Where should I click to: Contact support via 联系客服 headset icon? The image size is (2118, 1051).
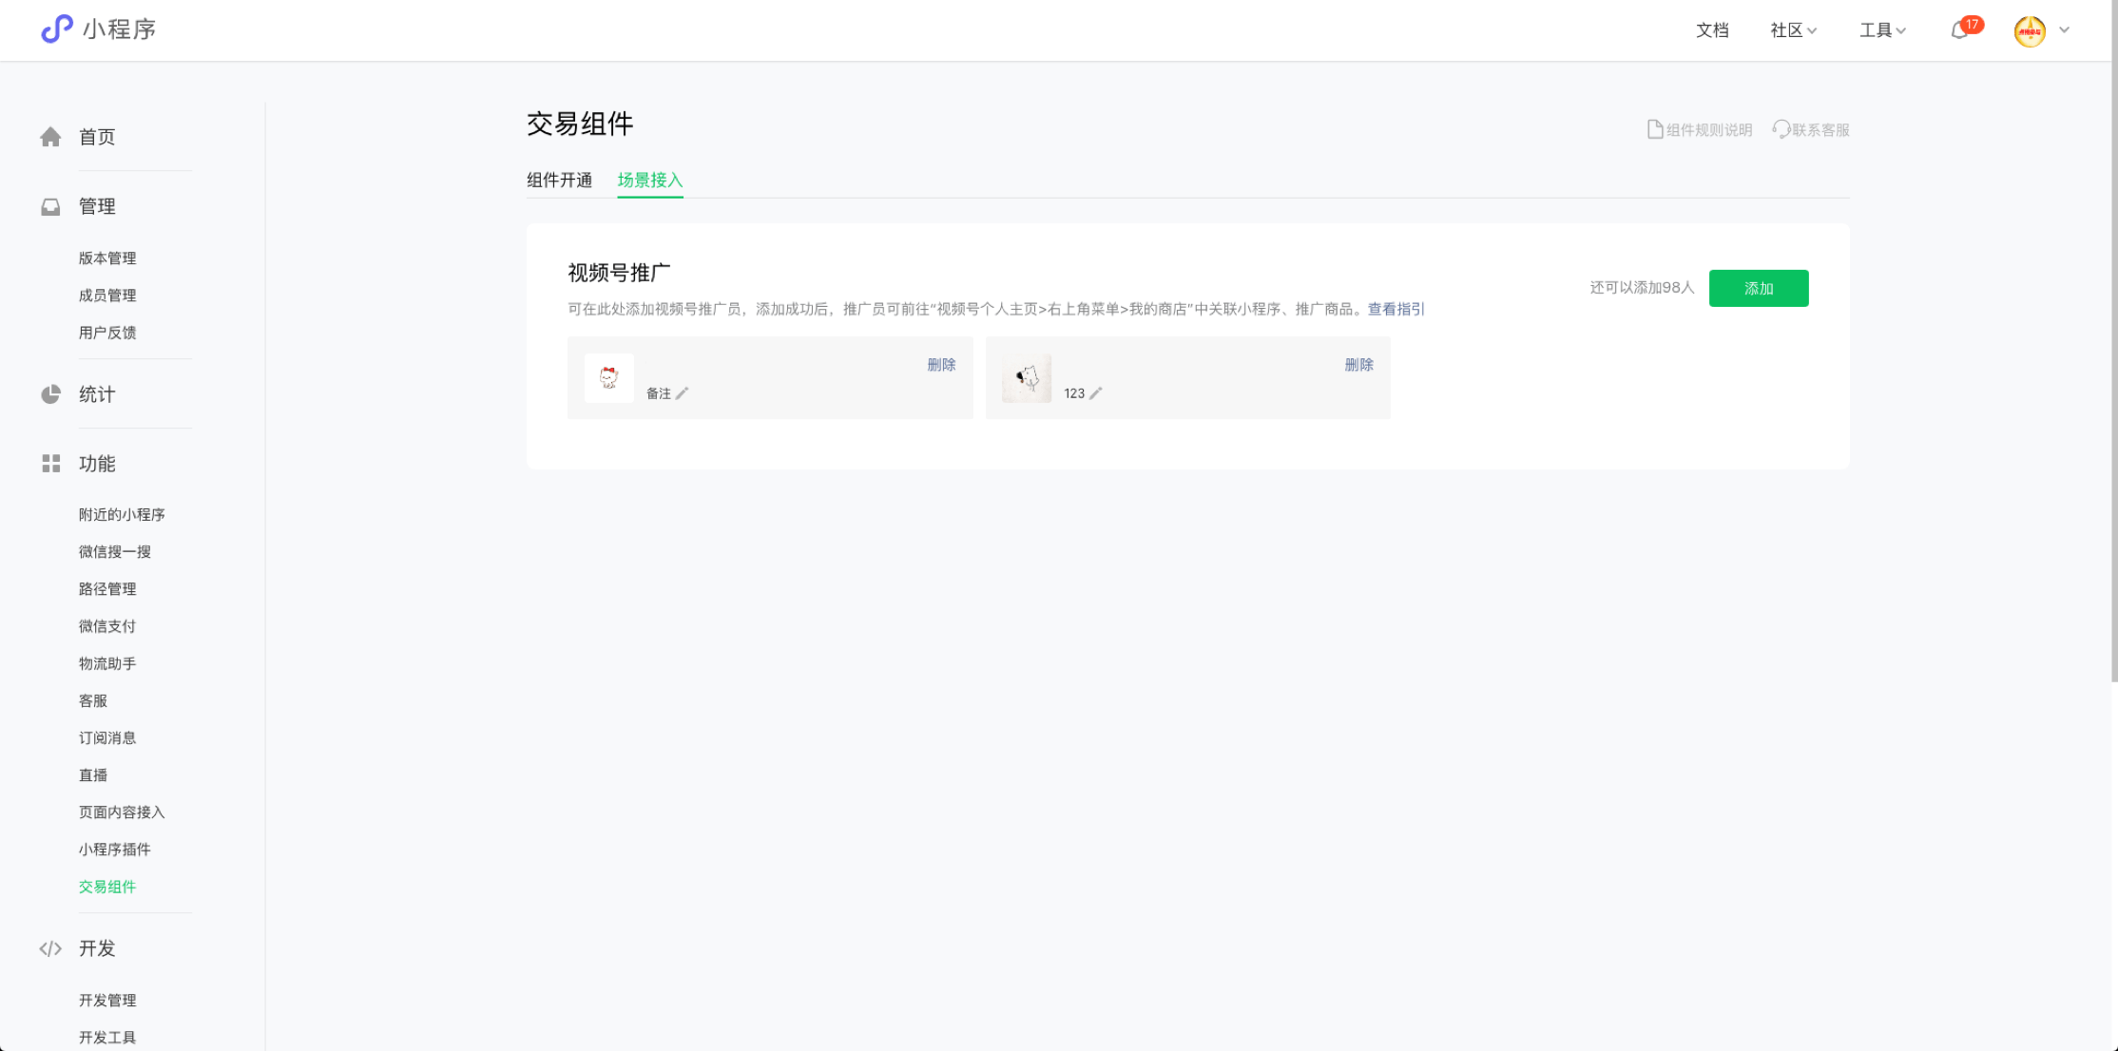[1781, 129]
